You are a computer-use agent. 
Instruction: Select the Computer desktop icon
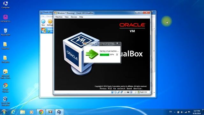[5, 5]
